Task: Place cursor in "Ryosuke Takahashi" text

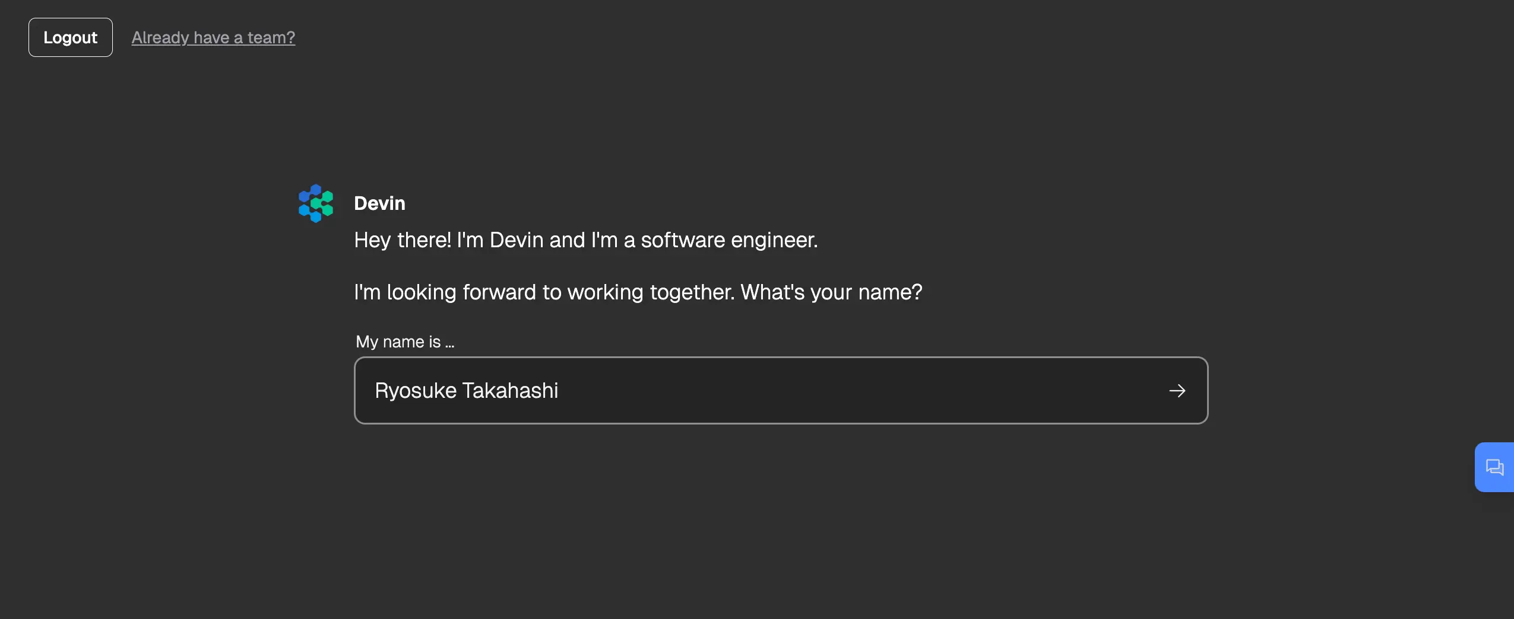Action: coord(467,391)
